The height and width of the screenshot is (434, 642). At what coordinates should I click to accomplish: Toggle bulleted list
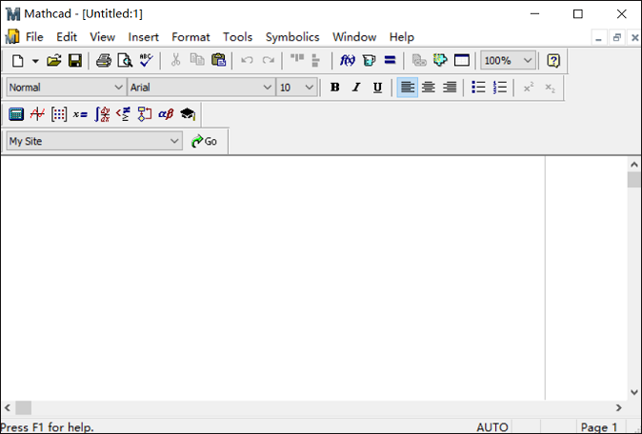tap(478, 88)
